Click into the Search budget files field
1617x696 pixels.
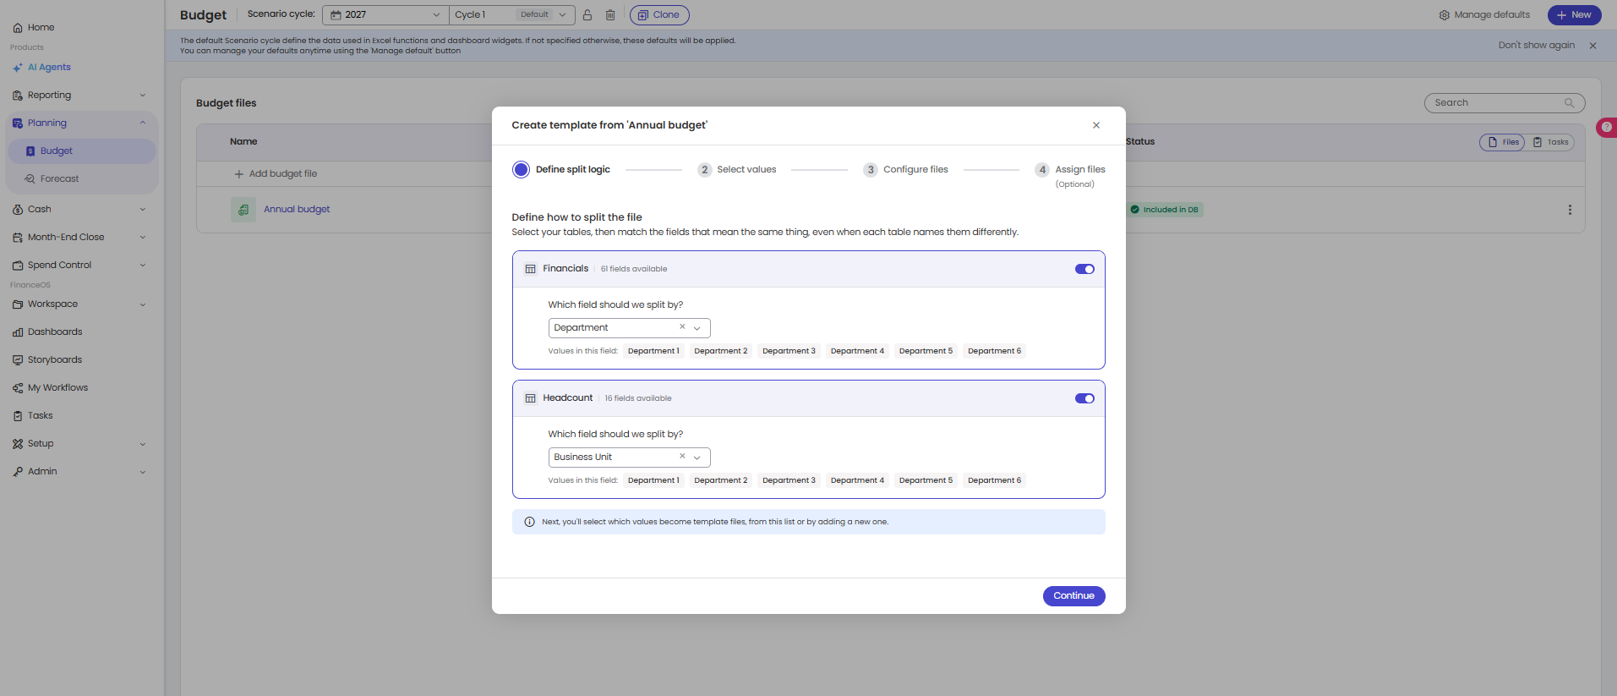[x=1505, y=103]
